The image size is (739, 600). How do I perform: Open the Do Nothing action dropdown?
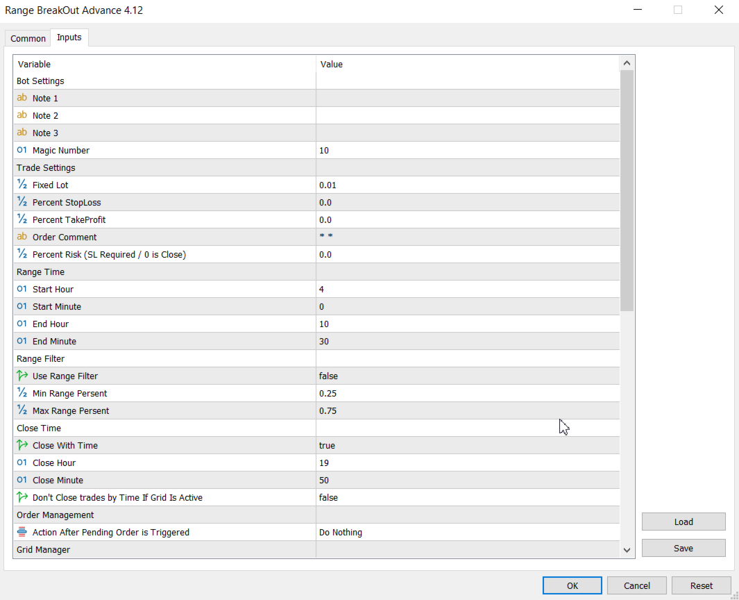(468, 532)
